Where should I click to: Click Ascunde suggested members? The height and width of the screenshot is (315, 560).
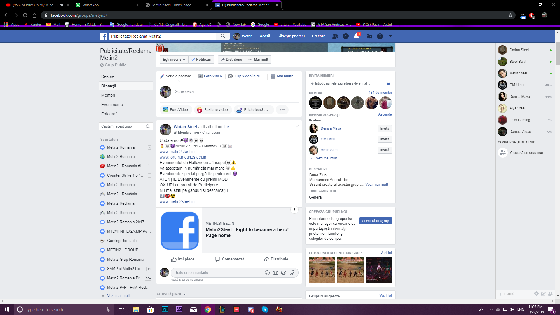385,114
